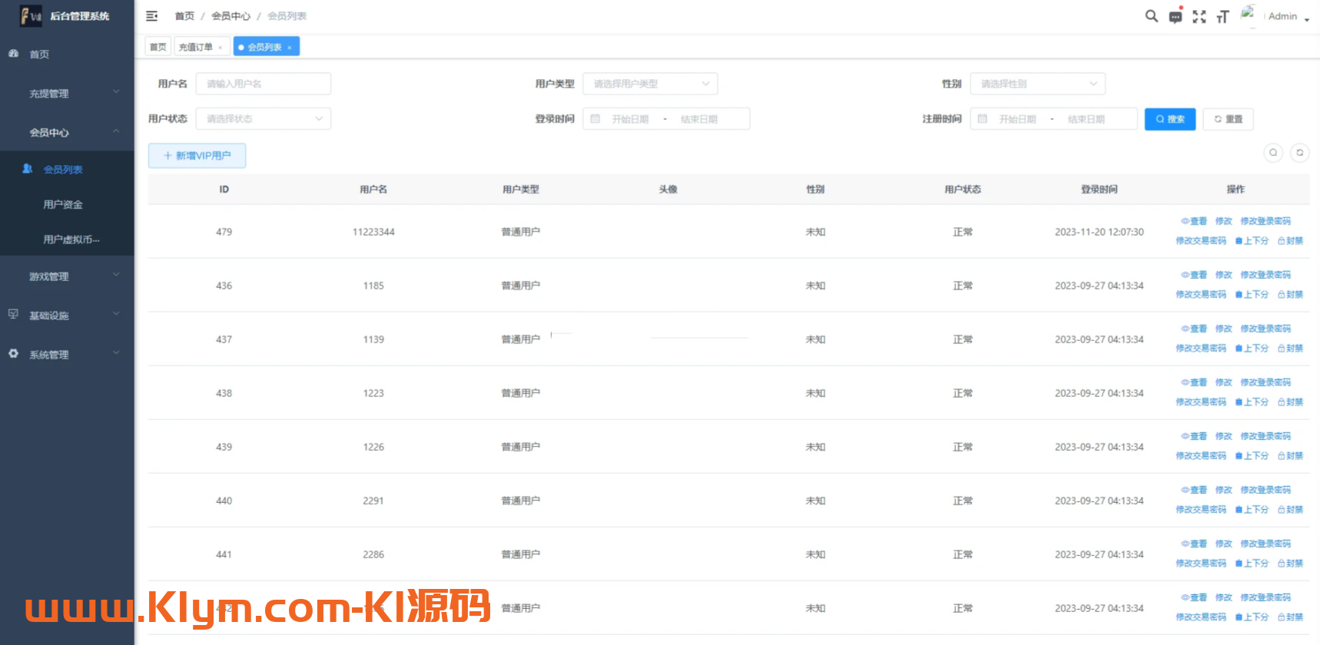Screen dimensions: 1320x645
Task: Expand the 基础设施 sidebar menu
Action: pyautogui.click(x=67, y=316)
